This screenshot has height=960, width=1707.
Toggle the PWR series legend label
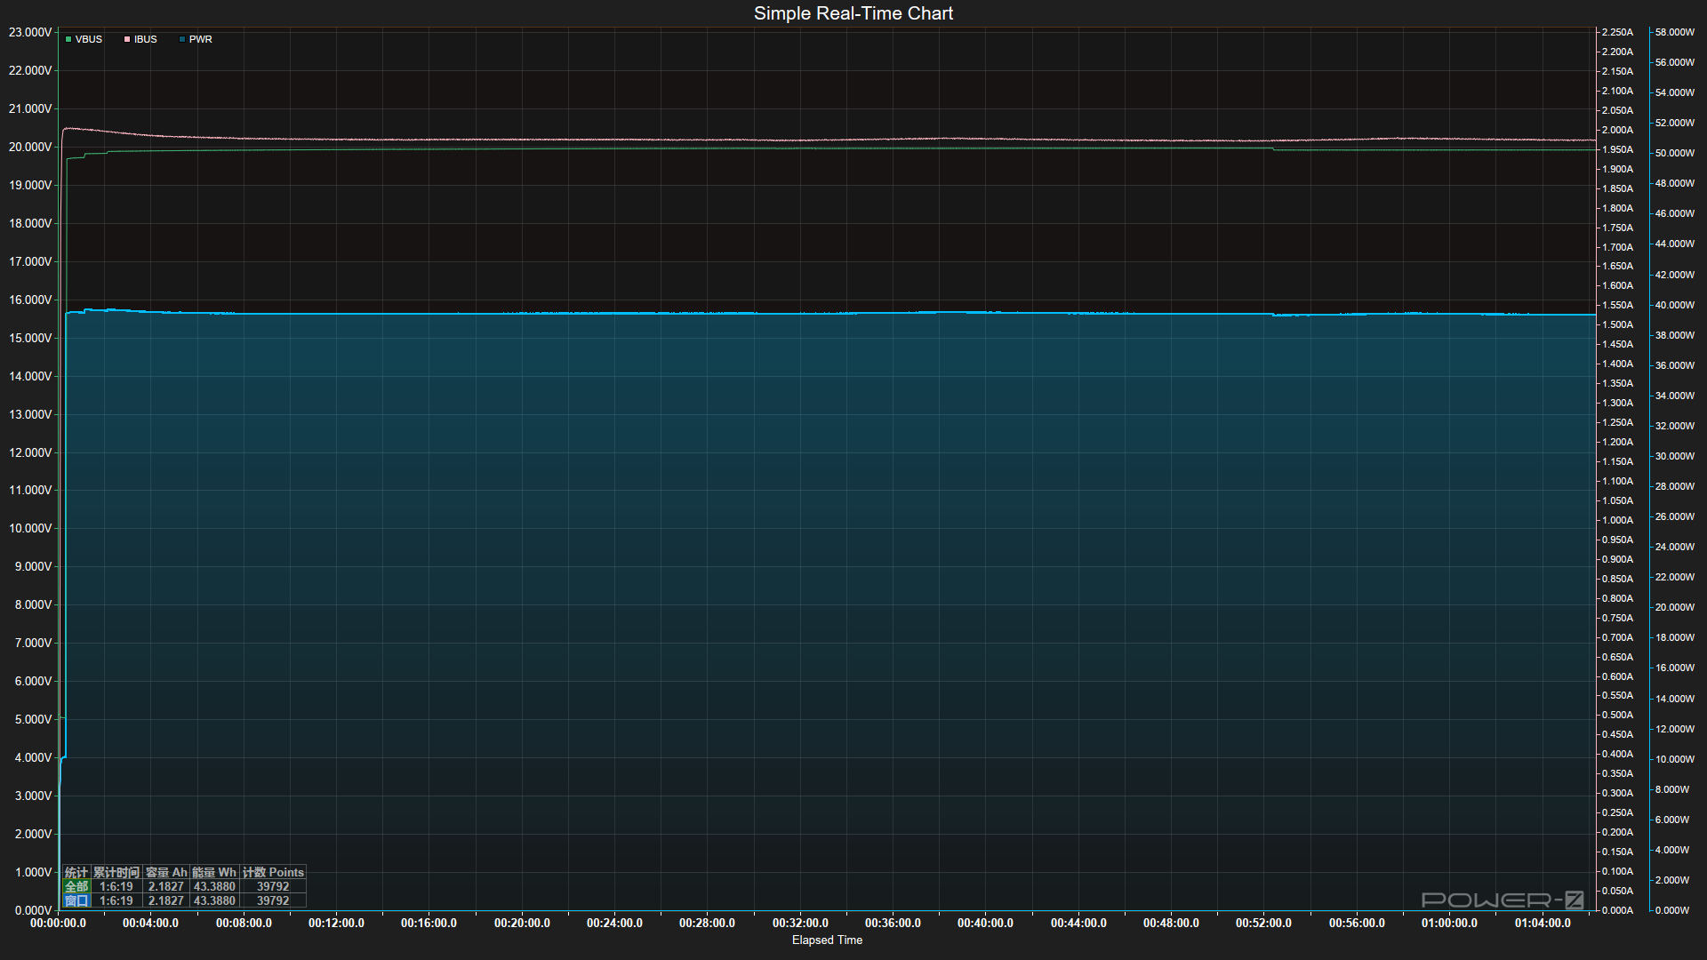[201, 39]
